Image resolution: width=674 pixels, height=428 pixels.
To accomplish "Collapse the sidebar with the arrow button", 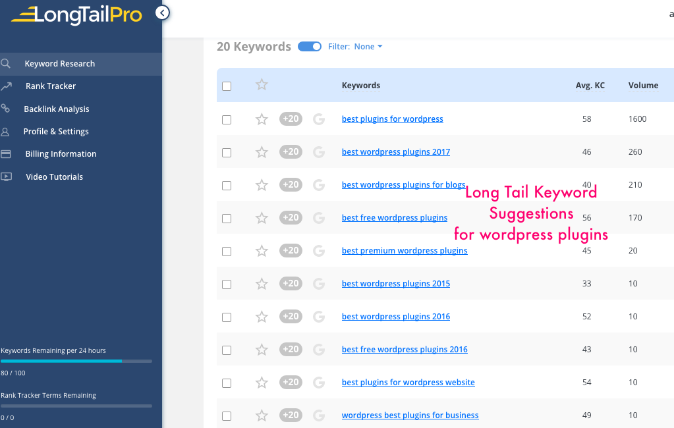I will [x=162, y=13].
